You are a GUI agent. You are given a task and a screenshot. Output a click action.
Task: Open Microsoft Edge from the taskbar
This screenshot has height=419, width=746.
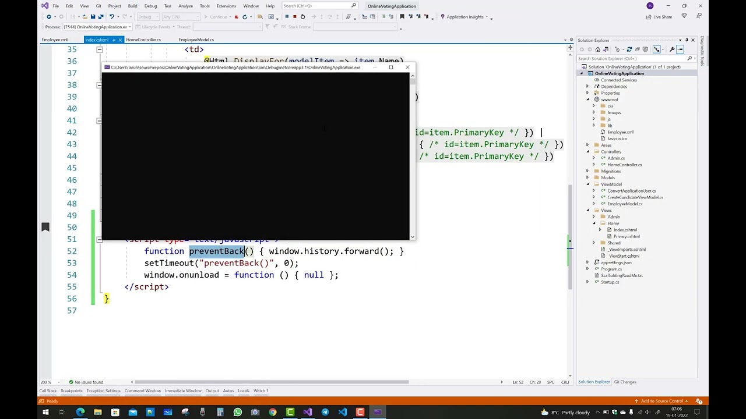80,412
